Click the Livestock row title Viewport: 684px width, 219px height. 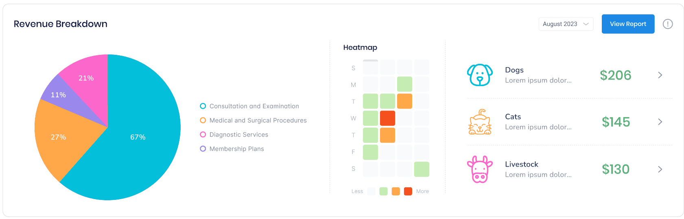(x=521, y=164)
